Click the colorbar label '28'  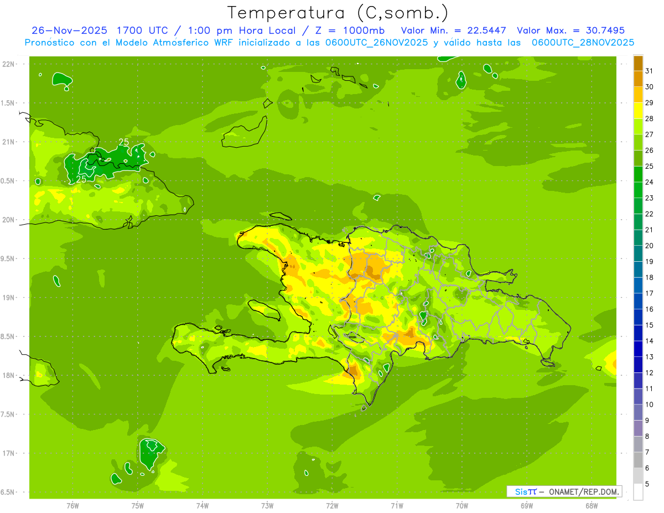point(650,118)
